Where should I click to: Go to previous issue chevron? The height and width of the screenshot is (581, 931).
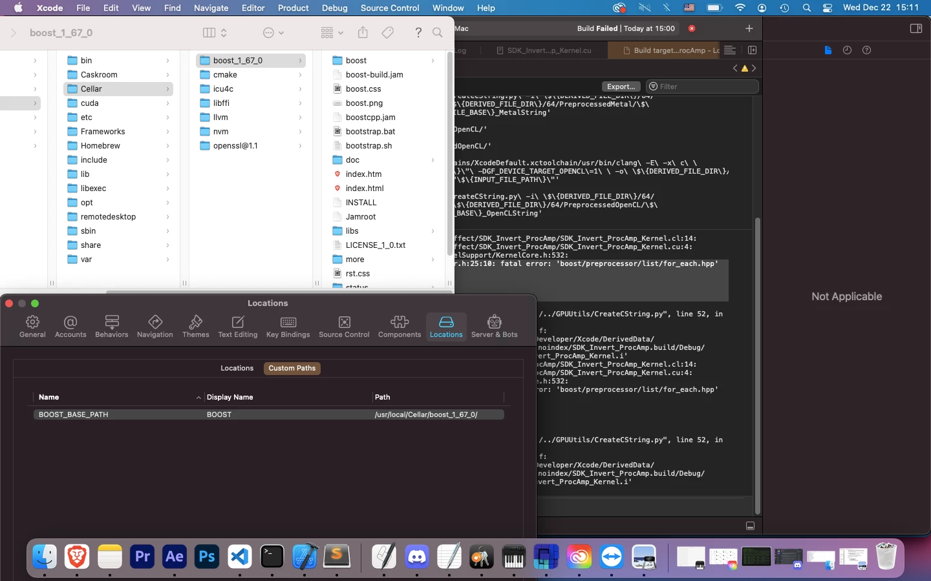pos(735,68)
